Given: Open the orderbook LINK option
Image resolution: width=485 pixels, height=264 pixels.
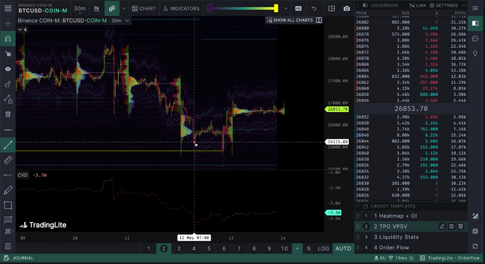Looking at the screenshot, I should pyautogui.click(x=418, y=5).
